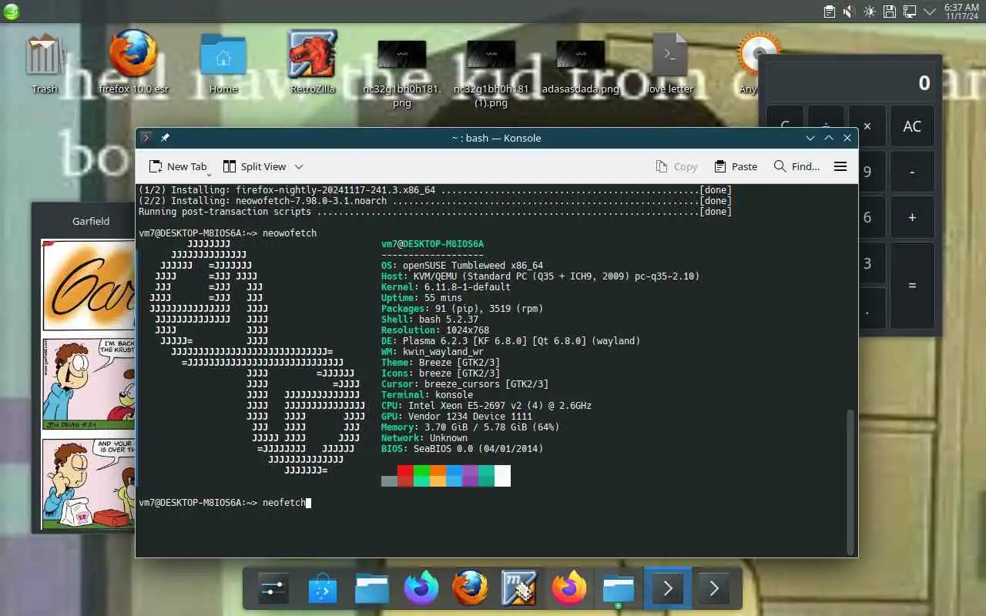
Task: Open the Trash desktop icon
Action: pos(45,62)
